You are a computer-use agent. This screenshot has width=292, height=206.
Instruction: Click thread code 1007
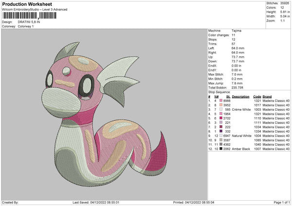pos(257,149)
